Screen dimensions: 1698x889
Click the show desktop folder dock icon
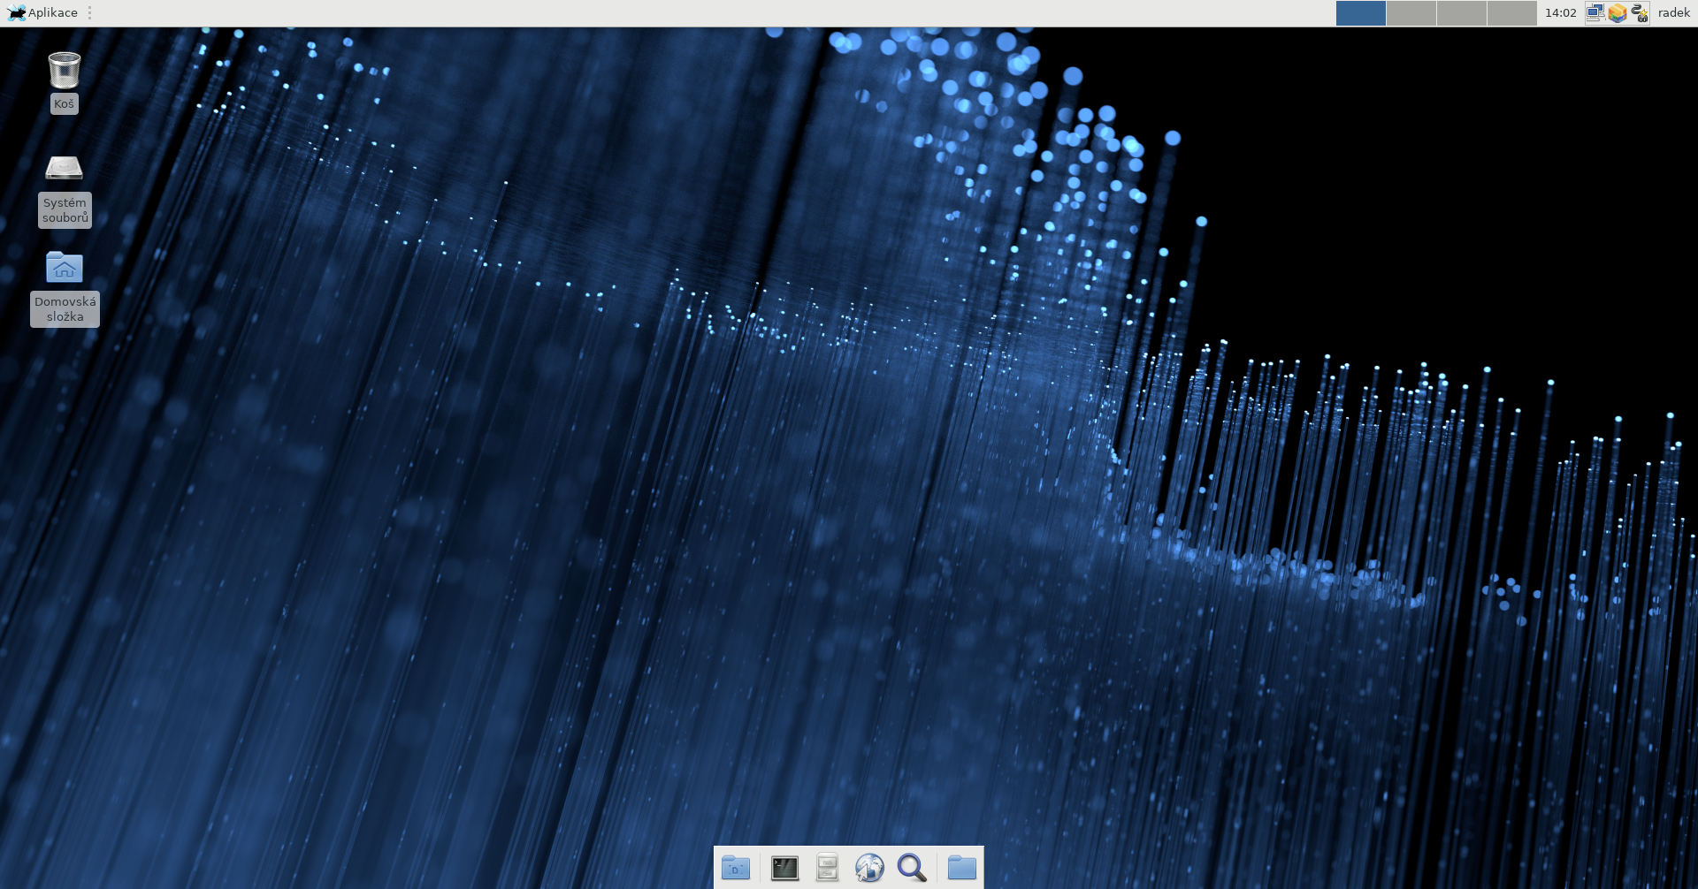735,868
